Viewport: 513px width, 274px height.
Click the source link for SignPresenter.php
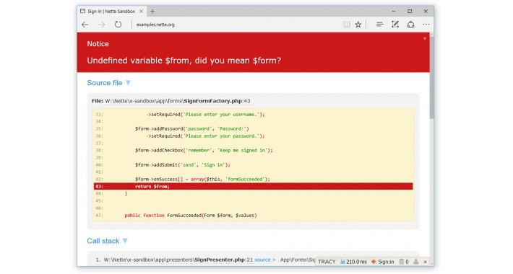pos(262,260)
